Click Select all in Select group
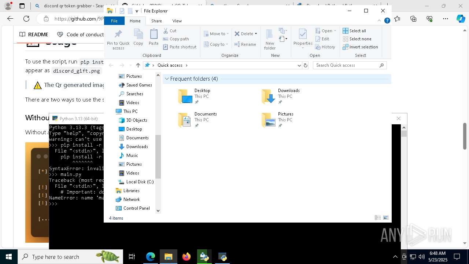Image resolution: width=469 pixels, height=264 pixels. click(x=354, y=31)
